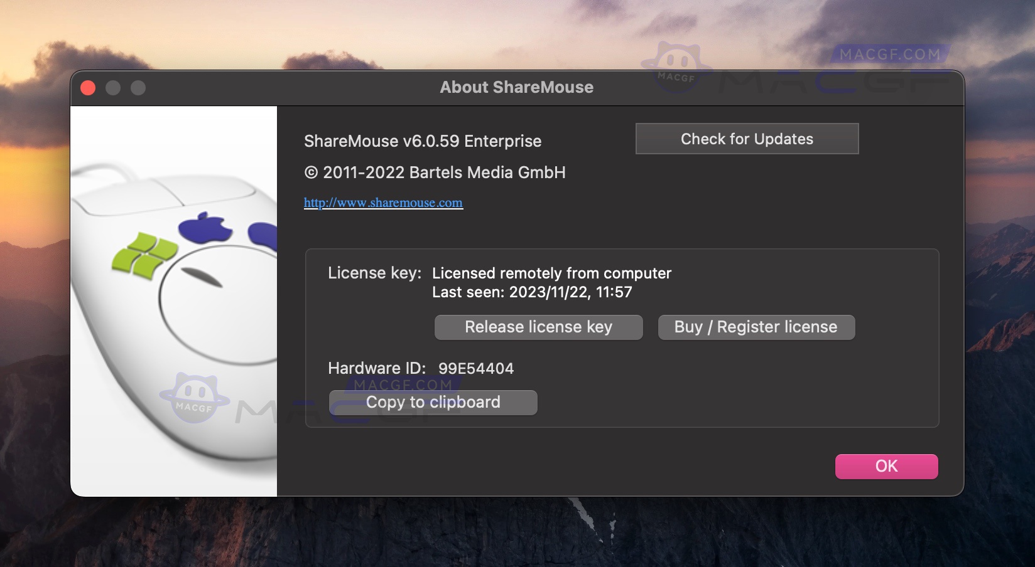Select the Hardware ID value 99E54404

click(x=476, y=369)
